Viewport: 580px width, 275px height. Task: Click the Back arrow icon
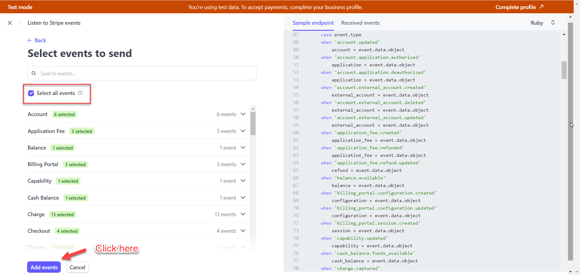coord(30,40)
